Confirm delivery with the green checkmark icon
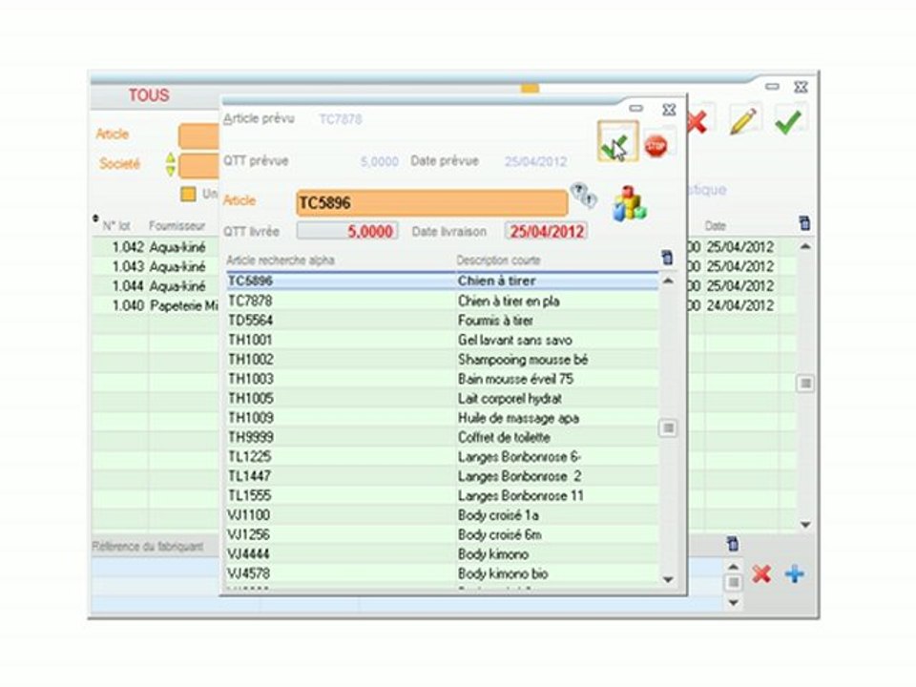Viewport: 916px width, 687px height. (617, 141)
